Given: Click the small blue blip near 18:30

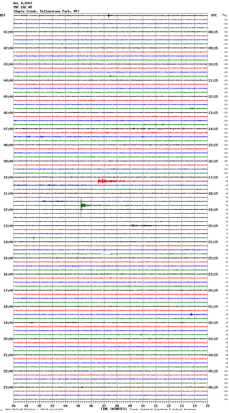Looking at the screenshot, I should point(191,314).
